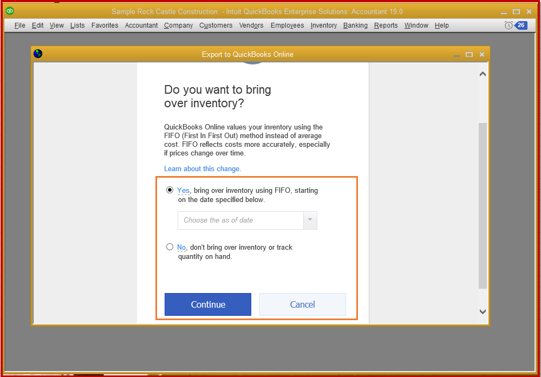The width and height of the screenshot is (541, 377).
Task: Click scroll up arrow in Export window
Action: pyautogui.click(x=483, y=74)
